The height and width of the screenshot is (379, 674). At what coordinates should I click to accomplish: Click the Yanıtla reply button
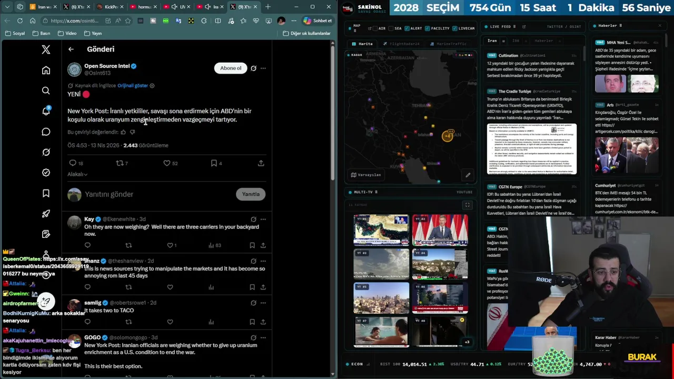[251, 194]
